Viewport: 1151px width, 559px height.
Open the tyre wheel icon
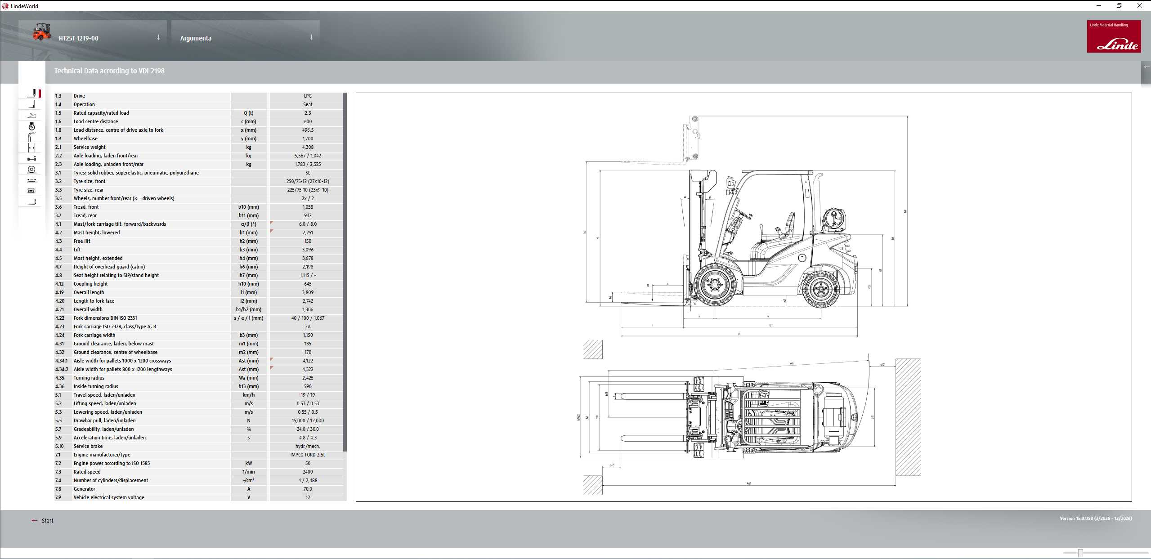31,170
